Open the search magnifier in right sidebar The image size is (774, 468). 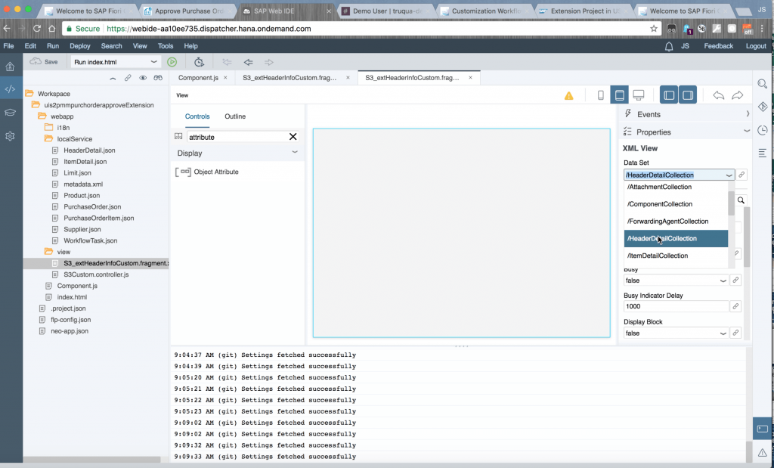point(763,84)
